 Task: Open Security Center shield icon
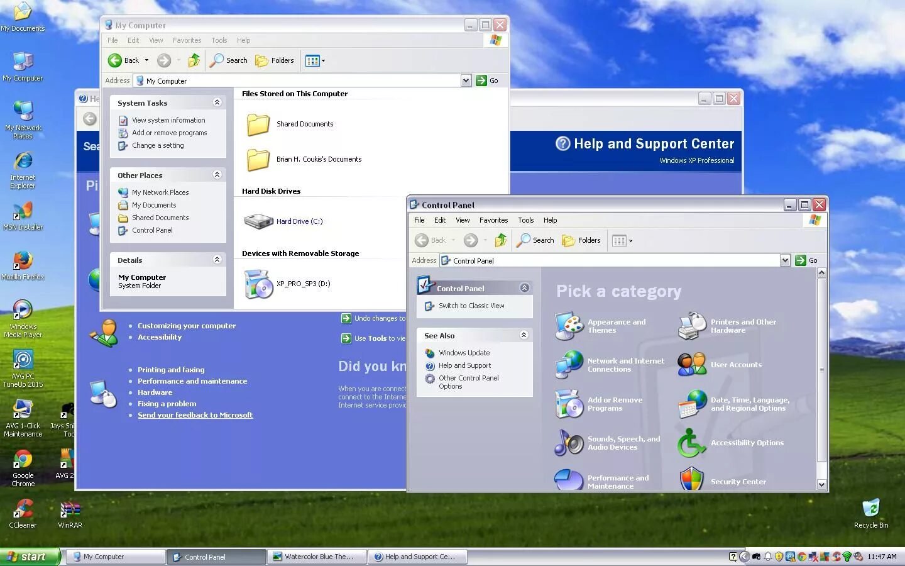click(x=693, y=479)
